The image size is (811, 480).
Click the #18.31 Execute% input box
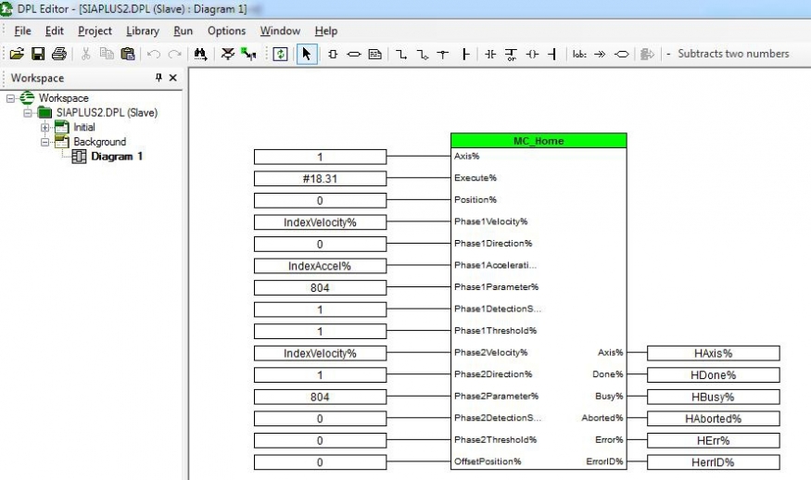[x=320, y=178]
